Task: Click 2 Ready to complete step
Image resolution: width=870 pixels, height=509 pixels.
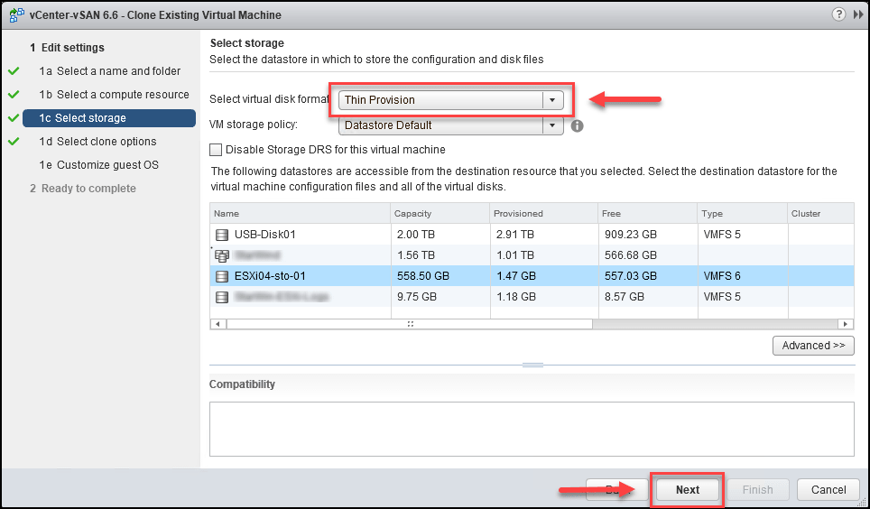Action: (x=83, y=189)
